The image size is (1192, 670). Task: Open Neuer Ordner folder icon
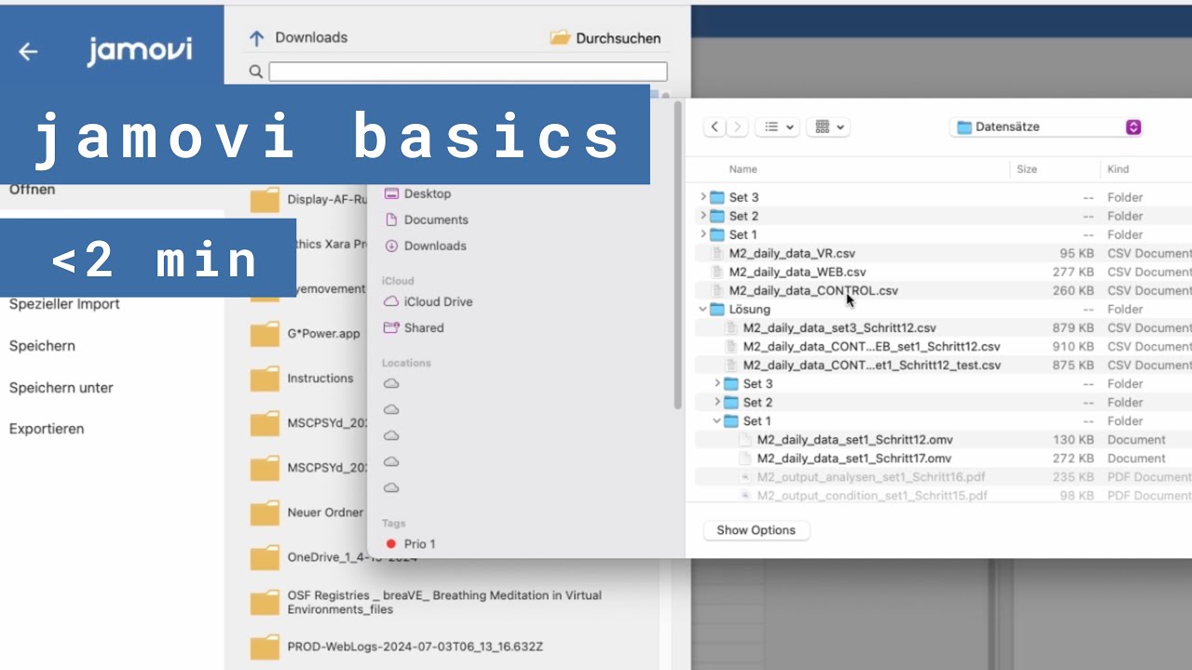pos(264,513)
